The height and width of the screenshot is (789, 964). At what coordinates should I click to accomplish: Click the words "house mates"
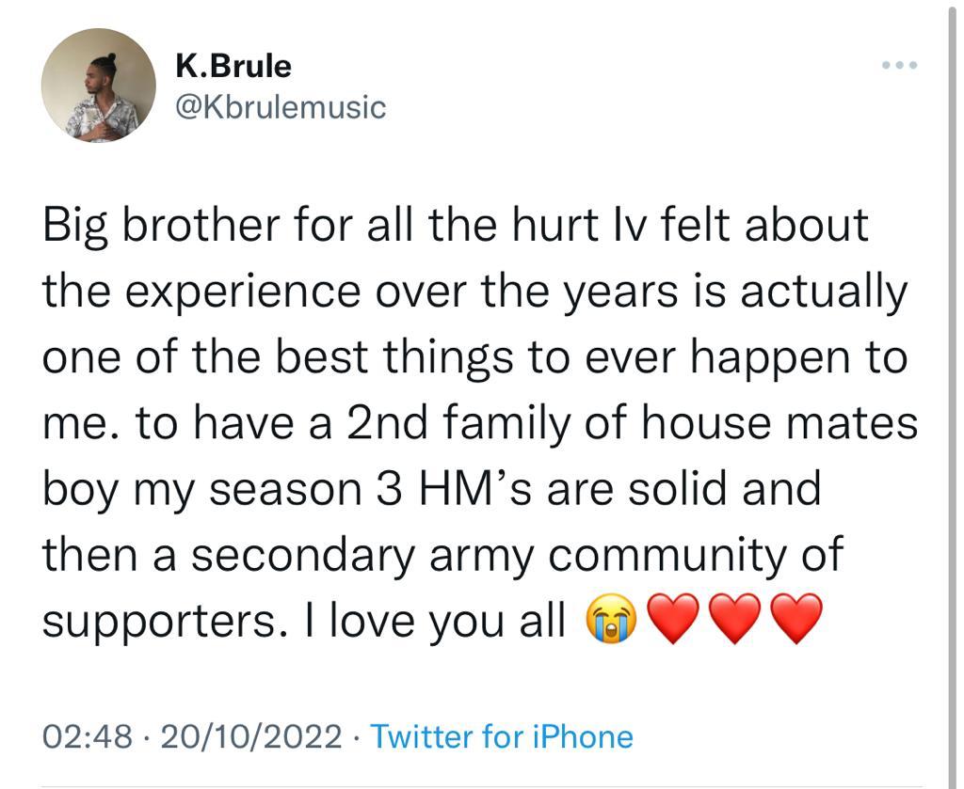click(780, 424)
